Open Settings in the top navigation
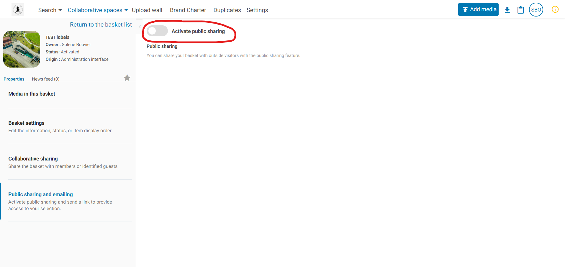Image resolution: width=565 pixels, height=267 pixels. [257, 10]
